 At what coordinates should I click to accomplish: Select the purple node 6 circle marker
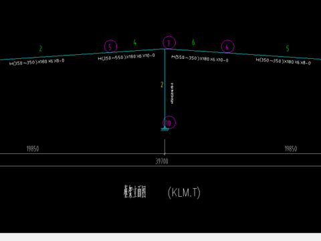[227, 46]
